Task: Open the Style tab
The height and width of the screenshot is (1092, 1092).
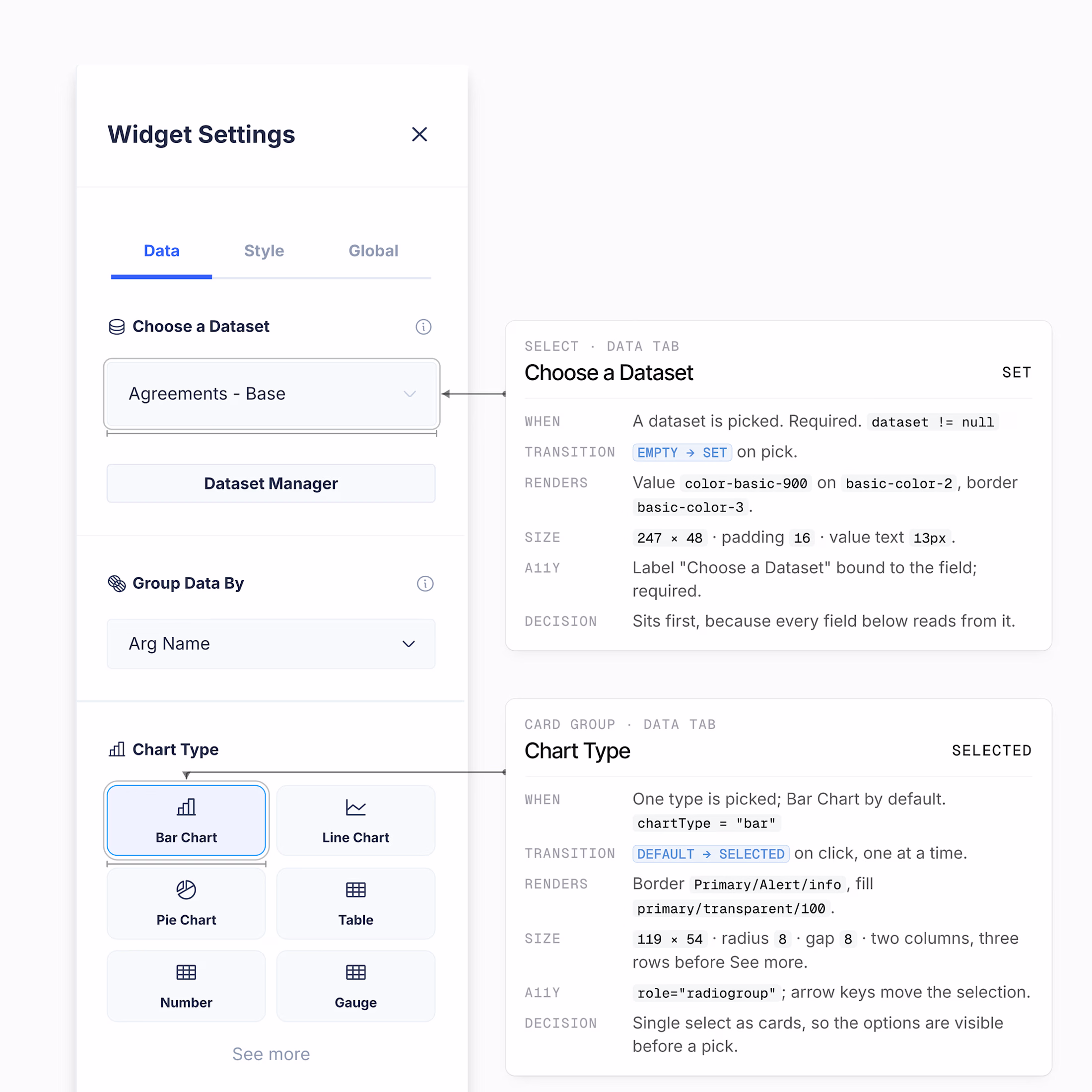Action: tap(264, 251)
